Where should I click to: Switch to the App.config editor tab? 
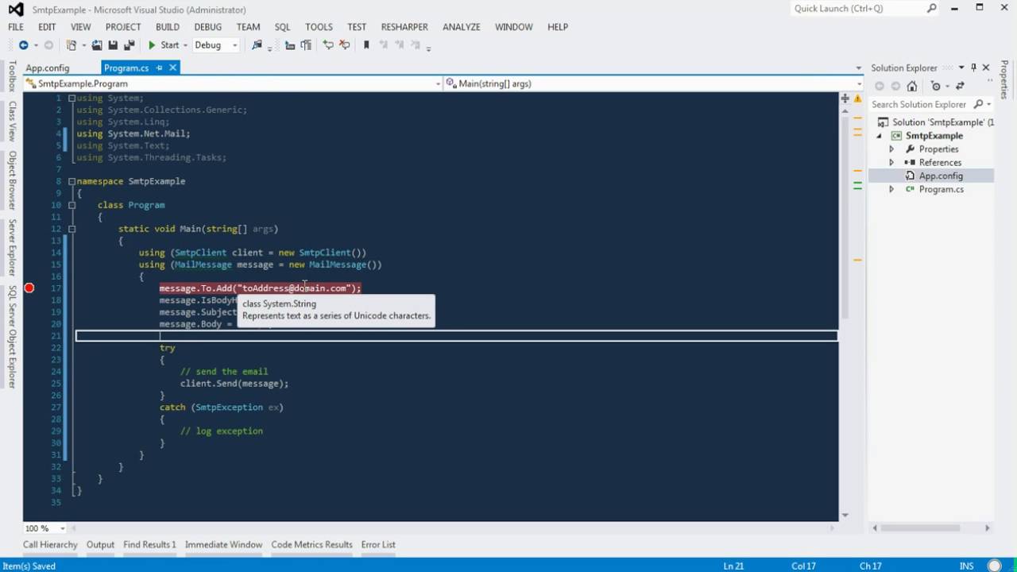click(47, 68)
